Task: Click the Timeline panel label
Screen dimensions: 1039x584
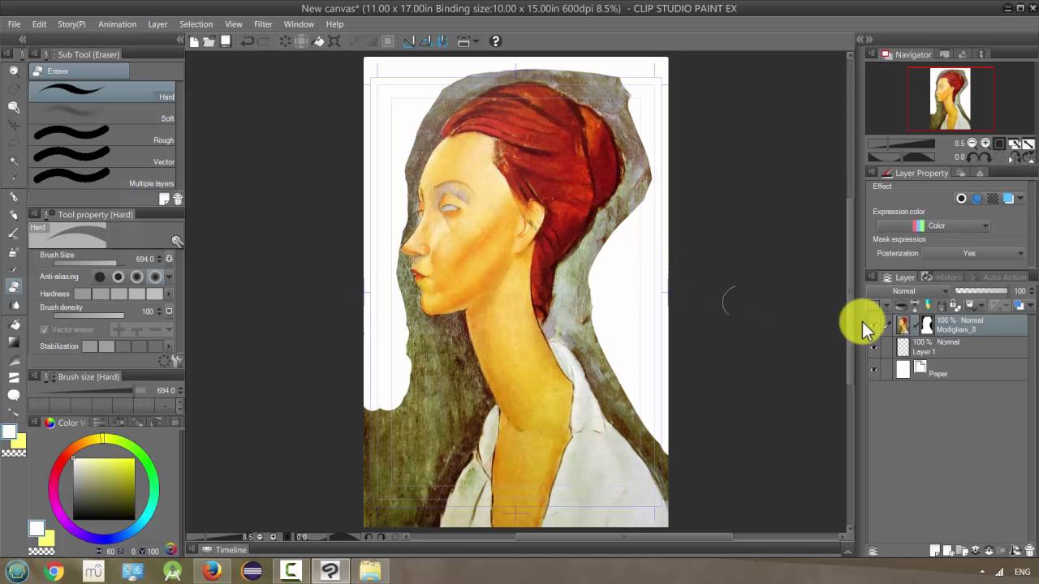Action: point(231,550)
